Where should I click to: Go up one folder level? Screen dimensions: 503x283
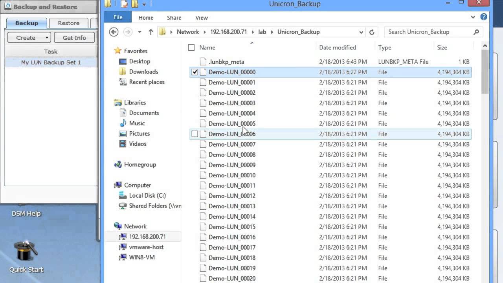pyautogui.click(x=151, y=32)
